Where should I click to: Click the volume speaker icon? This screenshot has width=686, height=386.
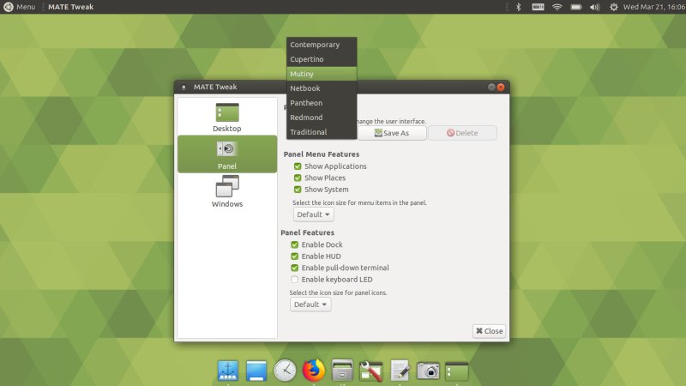coord(595,7)
